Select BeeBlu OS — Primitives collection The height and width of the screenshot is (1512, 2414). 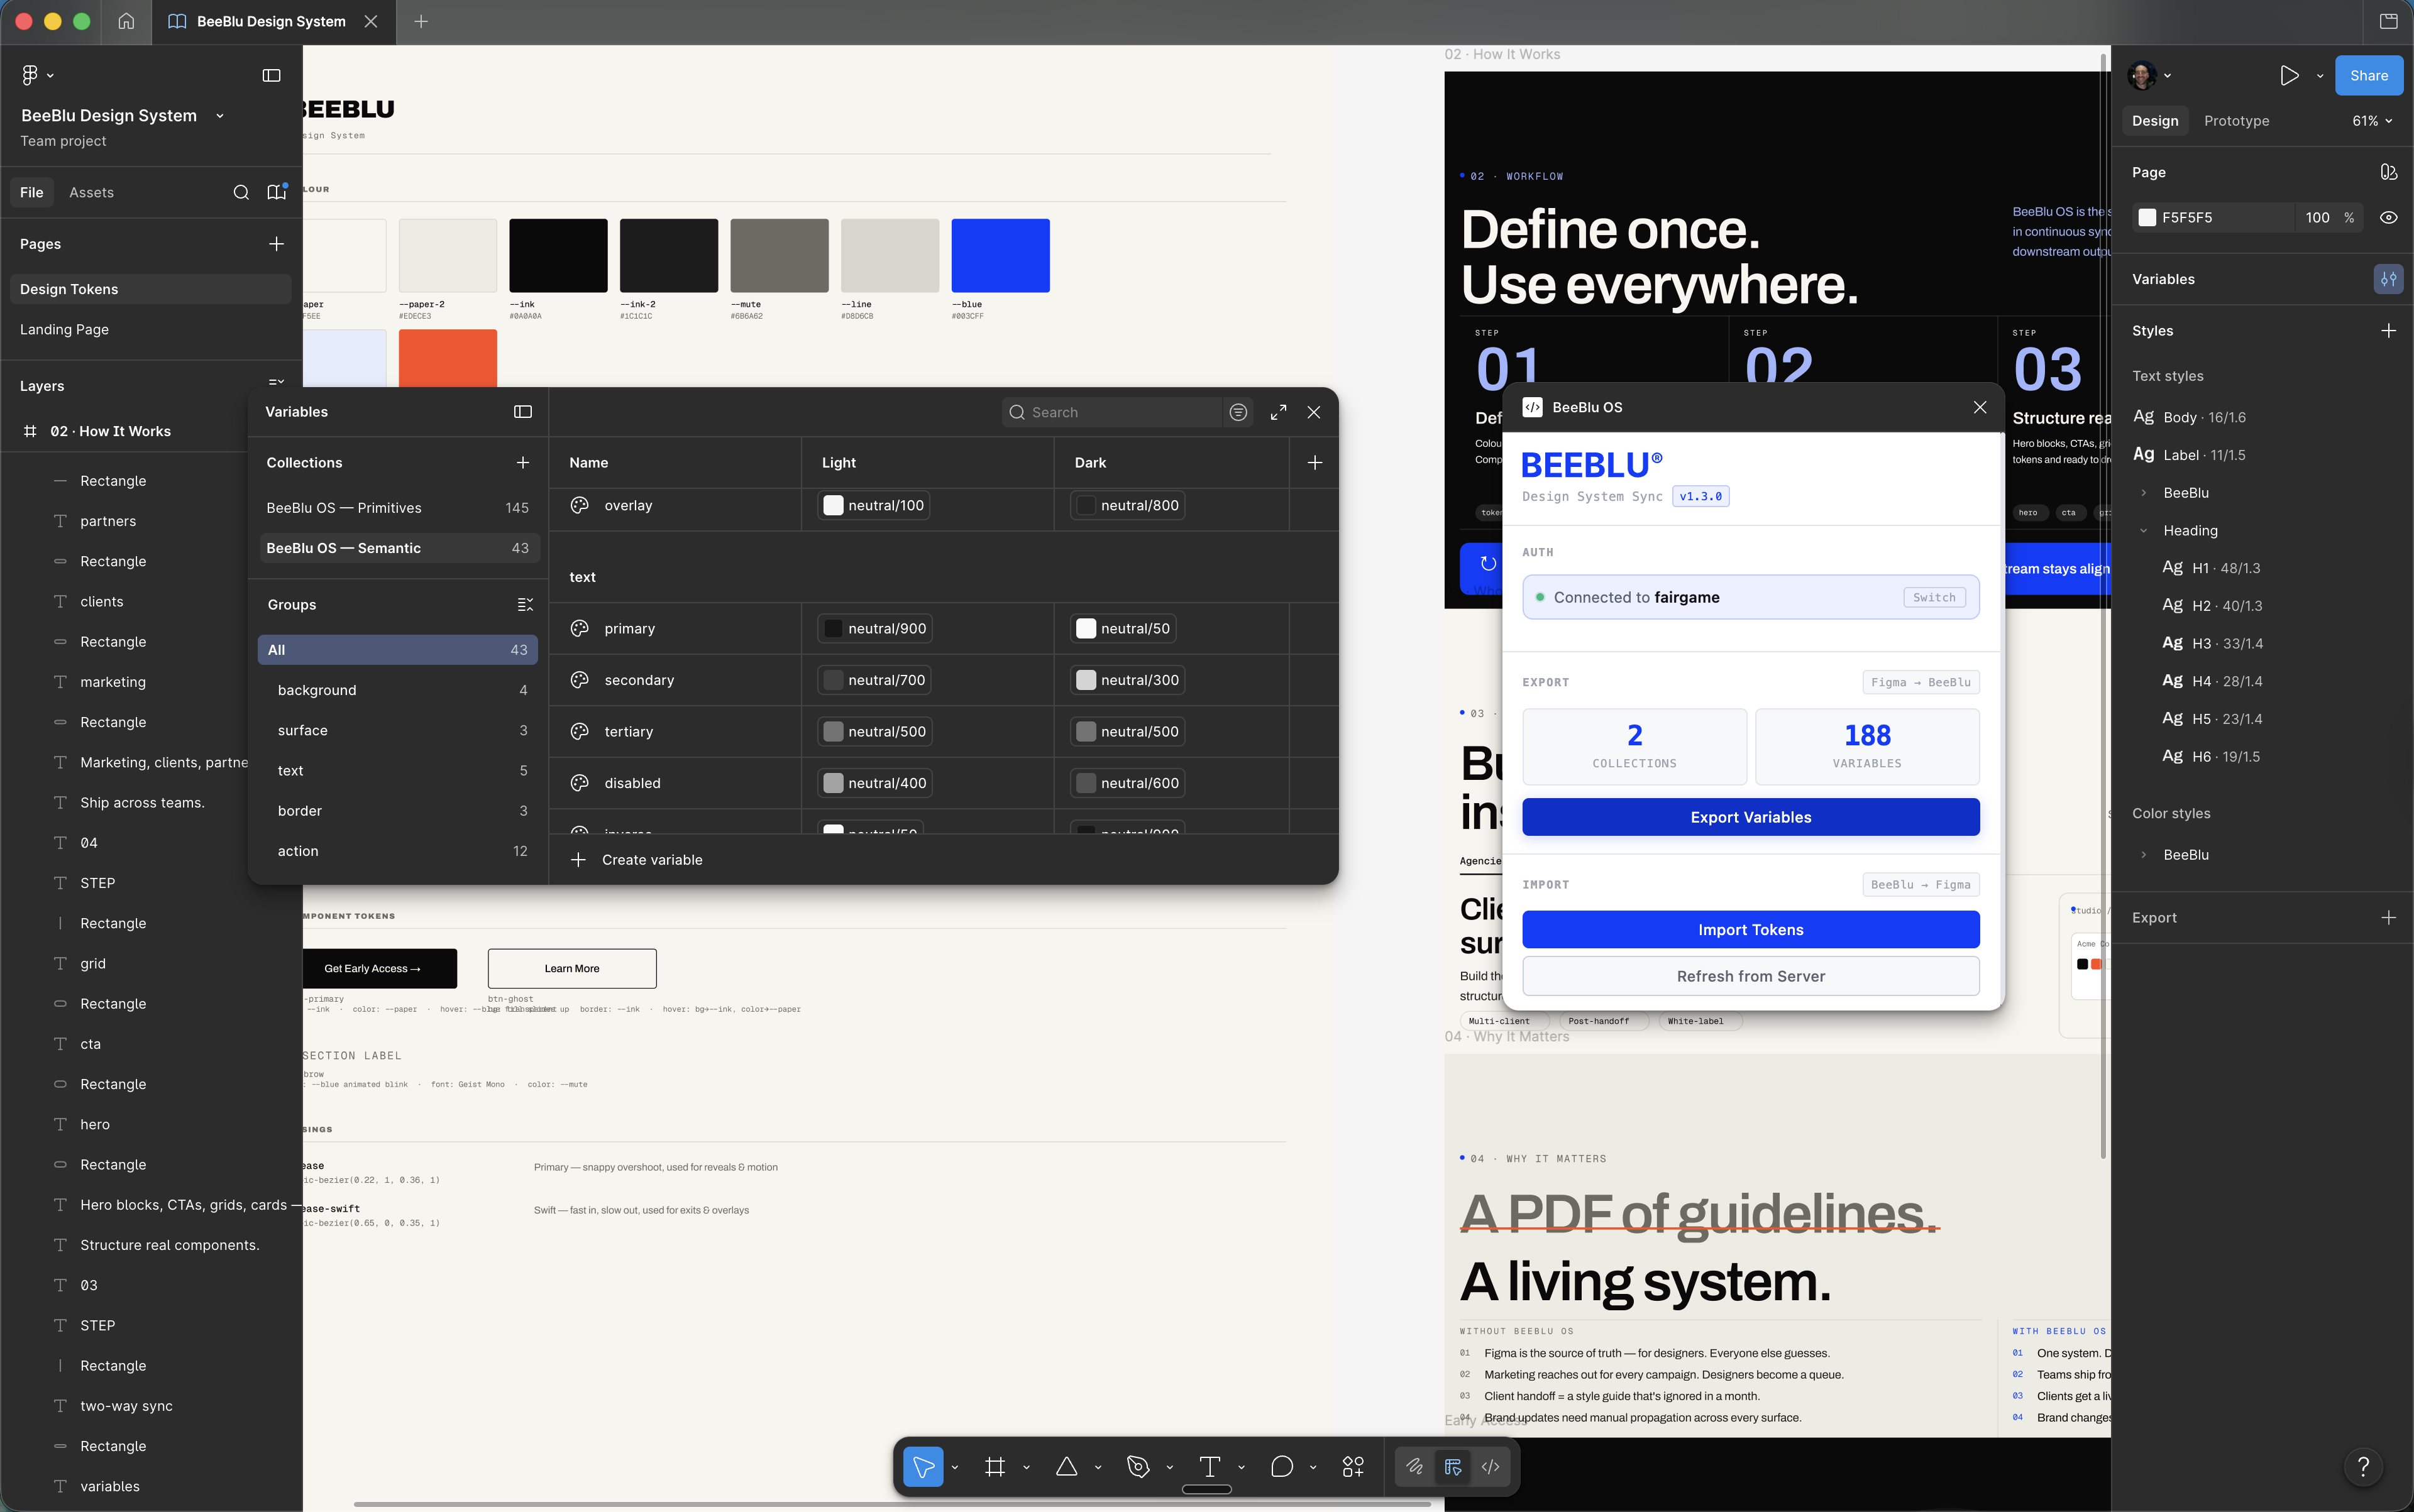398,508
